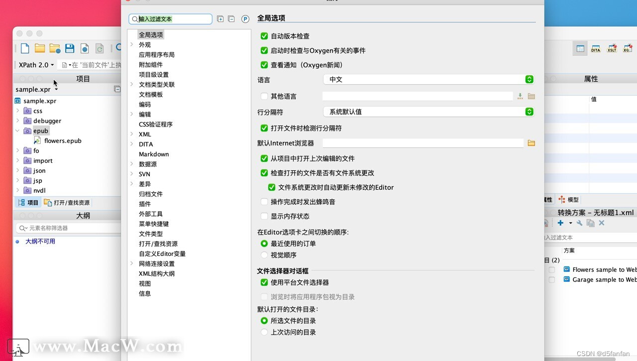Screen dimensions: 637x361
Task: Open the yellow Open folder icon
Action: tap(39, 48)
